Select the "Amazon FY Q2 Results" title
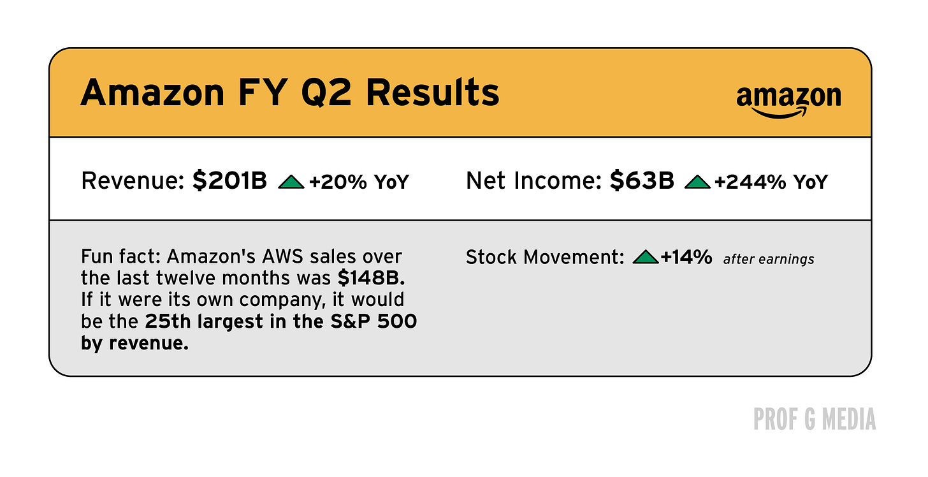This screenshot has width=928, height=477. point(290,92)
